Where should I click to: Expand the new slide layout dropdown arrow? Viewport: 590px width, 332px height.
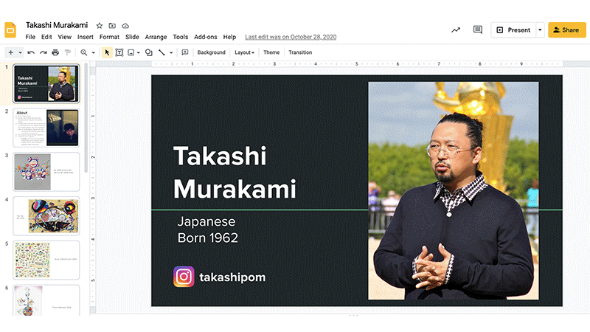(x=21, y=52)
